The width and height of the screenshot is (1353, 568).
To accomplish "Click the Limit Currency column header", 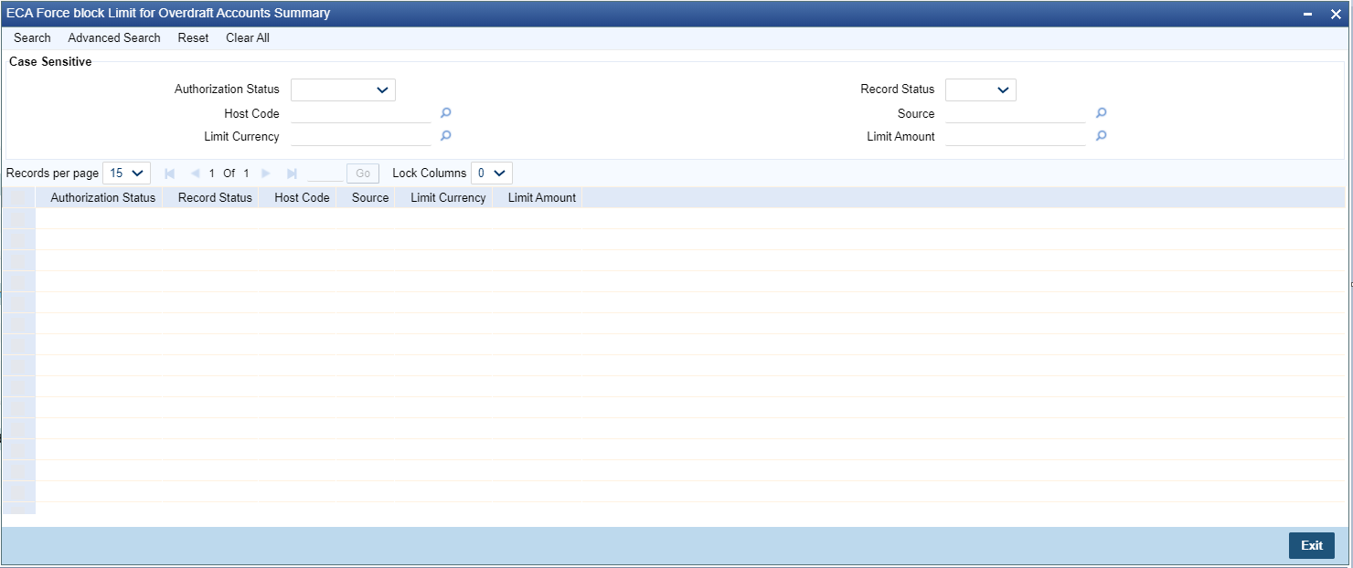I will [x=448, y=197].
